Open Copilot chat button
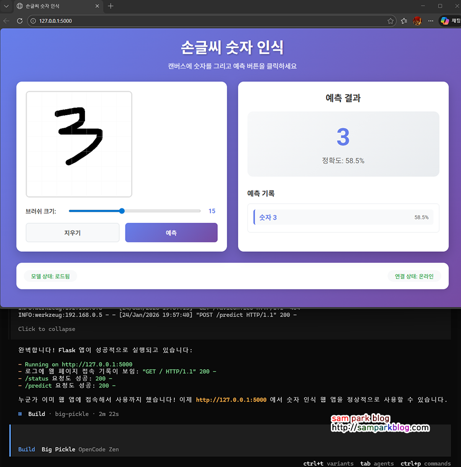 450,21
